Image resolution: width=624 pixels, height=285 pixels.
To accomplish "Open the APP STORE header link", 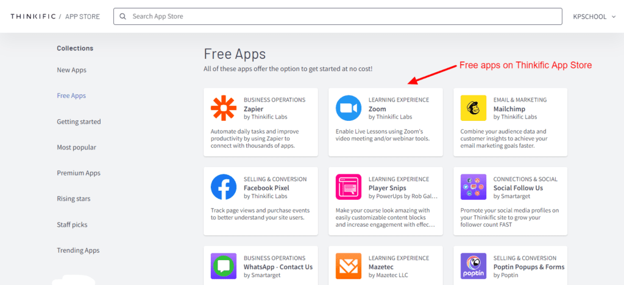I will pyautogui.click(x=82, y=16).
